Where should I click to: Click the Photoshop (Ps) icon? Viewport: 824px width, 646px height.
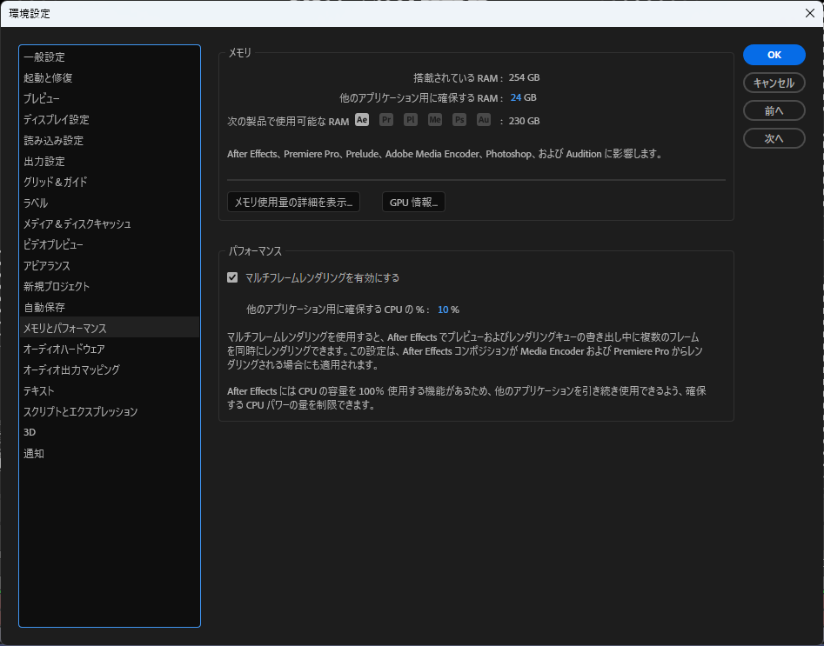click(x=459, y=120)
